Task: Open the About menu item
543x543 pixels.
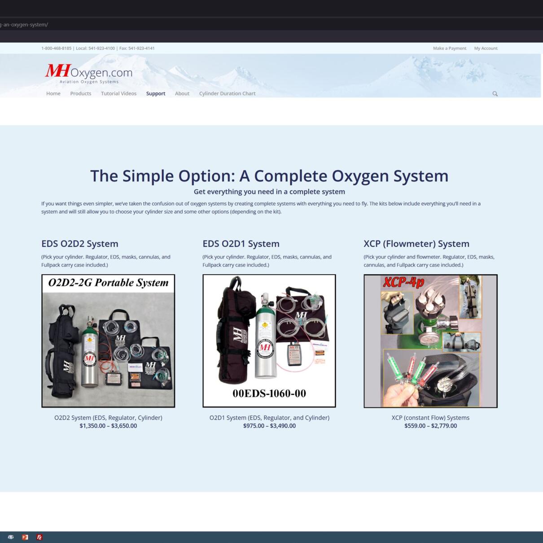Action: tap(182, 93)
